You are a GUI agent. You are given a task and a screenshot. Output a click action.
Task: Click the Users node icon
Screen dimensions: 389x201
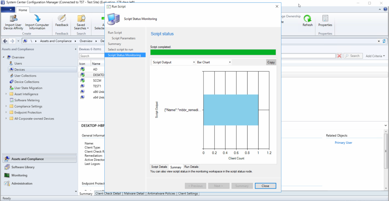11,63
